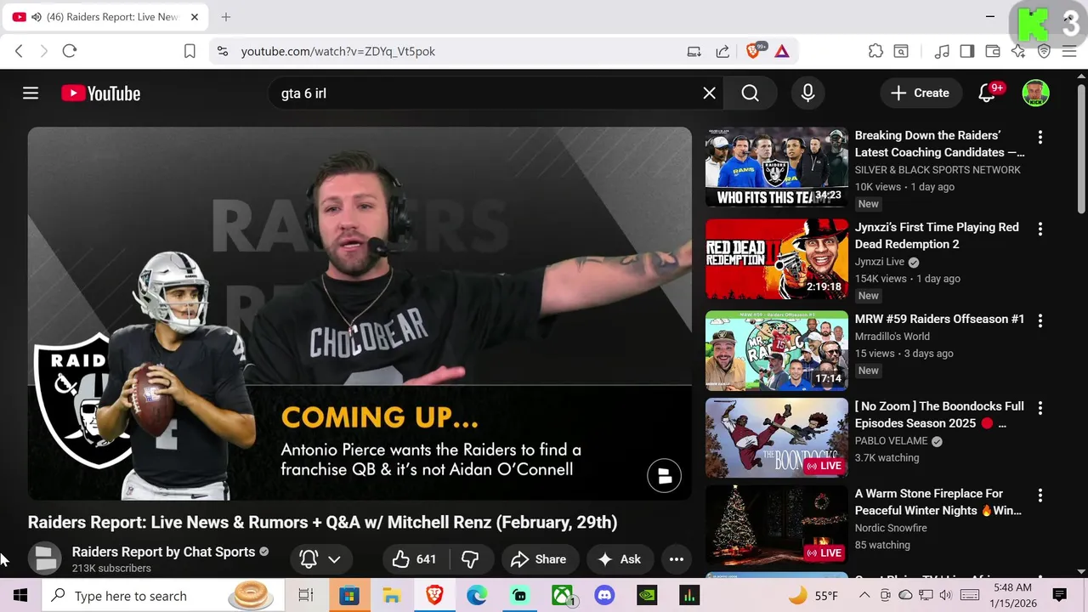The height and width of the screenshot is (612, 1088).
Task: Open a new browser tab
Action: (225, 17)
